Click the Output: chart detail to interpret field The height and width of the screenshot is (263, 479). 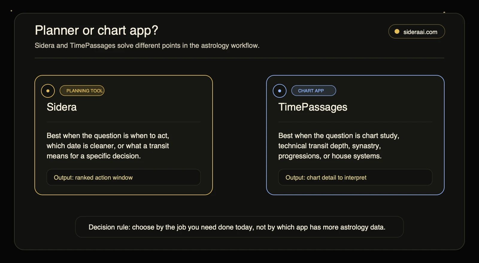point(355,177)
